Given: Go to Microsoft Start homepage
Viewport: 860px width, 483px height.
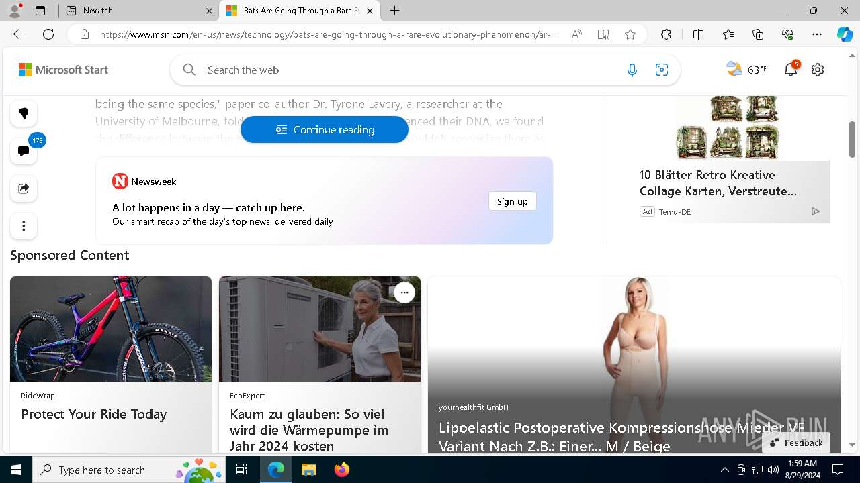Looking at the screenshot, I should (x=63, y=70).
